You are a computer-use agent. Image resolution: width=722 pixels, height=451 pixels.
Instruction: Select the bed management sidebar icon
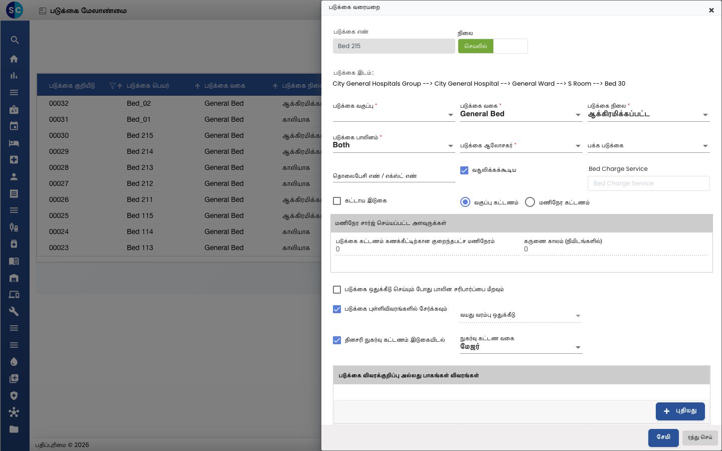pos(14,143)
